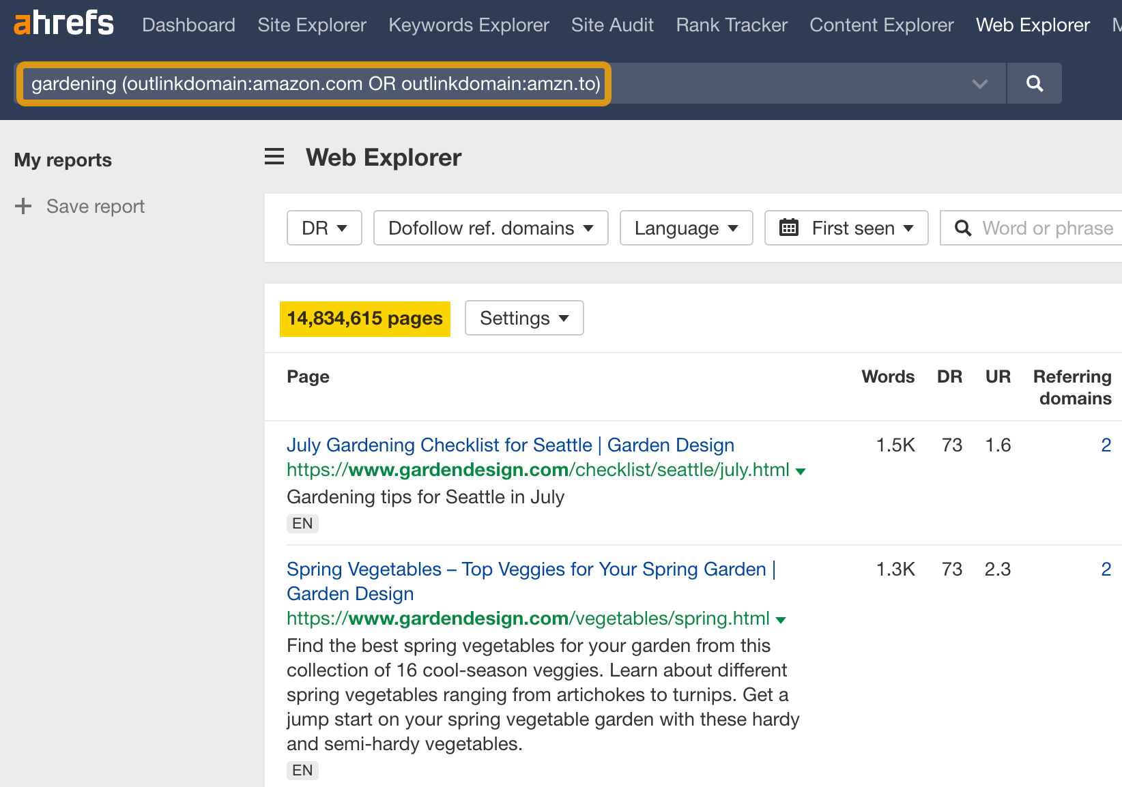Viewport: 1122px width, 787px height.
Task: Click Save report in the sidebar
Action: click(x=96, y=206)
